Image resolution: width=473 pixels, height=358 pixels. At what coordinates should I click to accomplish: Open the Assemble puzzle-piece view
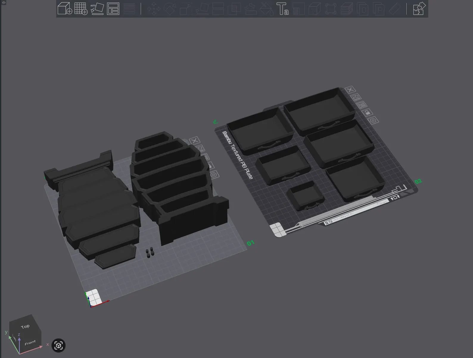pos(419,9)
